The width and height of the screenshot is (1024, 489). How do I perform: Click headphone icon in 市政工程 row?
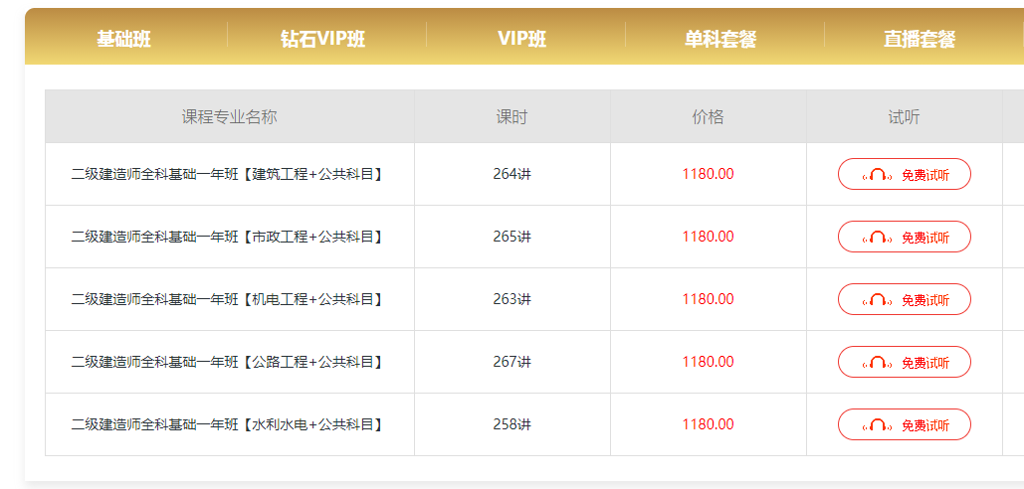tap(878, 238)
